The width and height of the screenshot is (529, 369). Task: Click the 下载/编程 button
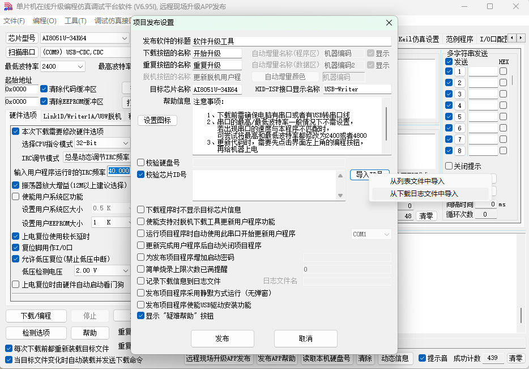36,316
